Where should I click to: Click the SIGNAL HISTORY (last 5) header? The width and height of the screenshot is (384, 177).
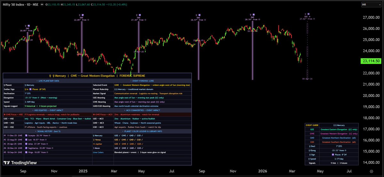tap(47, 131)
